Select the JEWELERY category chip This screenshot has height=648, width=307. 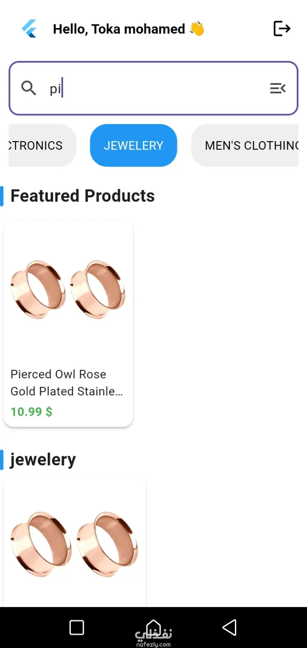pos(133,145)
